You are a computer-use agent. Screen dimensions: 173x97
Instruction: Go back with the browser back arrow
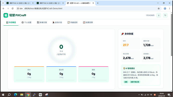[4, 9]
